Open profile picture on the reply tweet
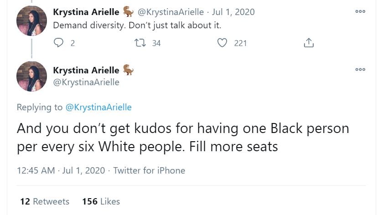The width and height of the screenshot is (377, 215). [x=31, y=76]
